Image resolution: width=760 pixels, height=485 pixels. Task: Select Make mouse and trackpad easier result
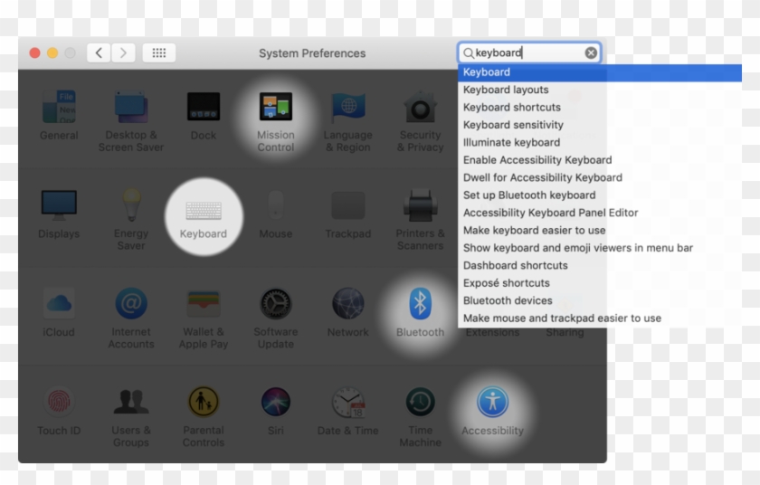point(600,319)
